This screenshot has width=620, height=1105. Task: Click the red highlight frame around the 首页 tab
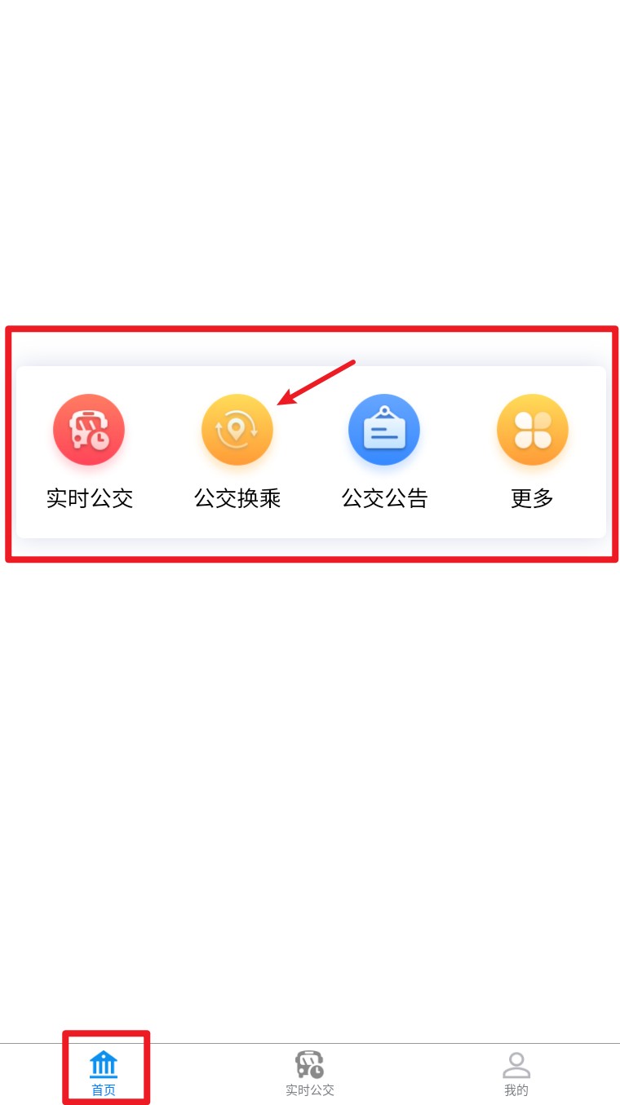point(106,1067)
